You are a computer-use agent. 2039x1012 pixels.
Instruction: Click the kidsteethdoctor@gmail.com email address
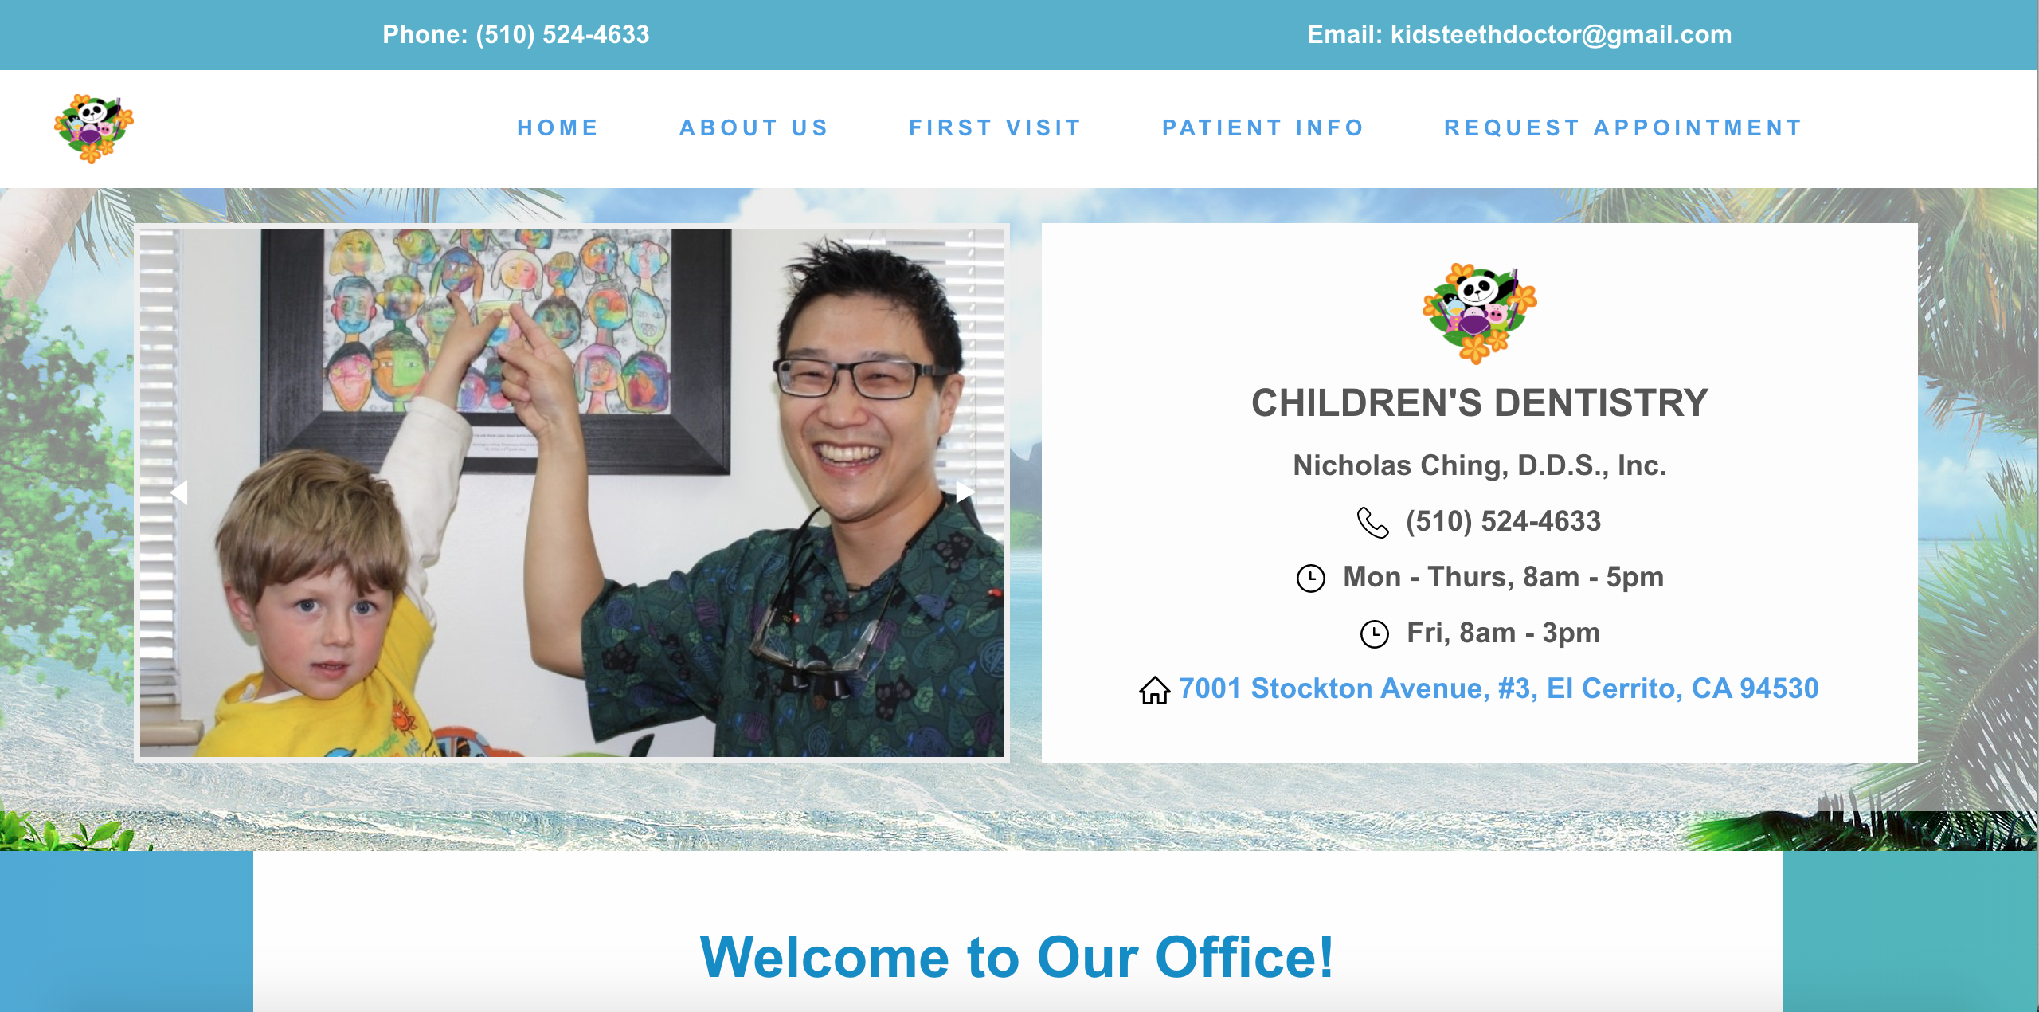1561,34
